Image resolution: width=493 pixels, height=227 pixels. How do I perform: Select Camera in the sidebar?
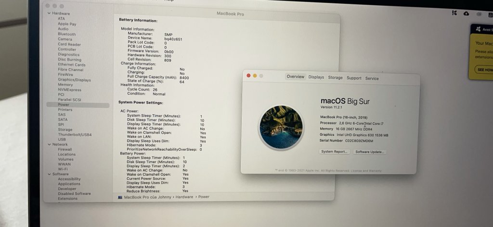(x=65, y=39)
